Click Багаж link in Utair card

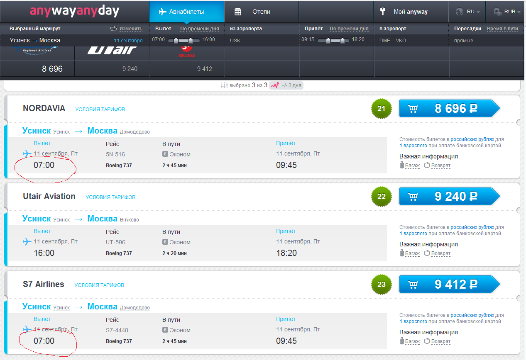[412, 253]
